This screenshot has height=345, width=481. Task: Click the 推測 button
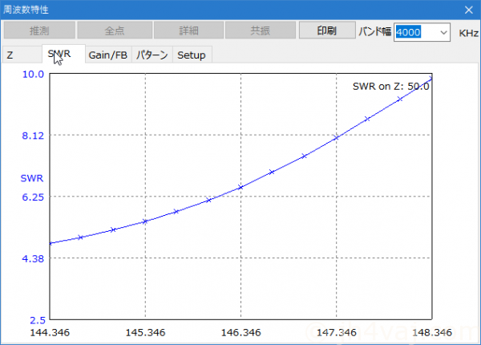coord(38,31)
